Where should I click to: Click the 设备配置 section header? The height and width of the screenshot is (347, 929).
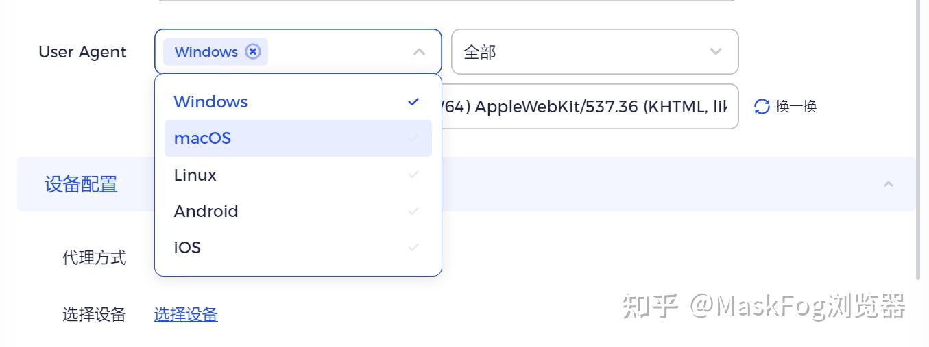(x=82, y=184)
